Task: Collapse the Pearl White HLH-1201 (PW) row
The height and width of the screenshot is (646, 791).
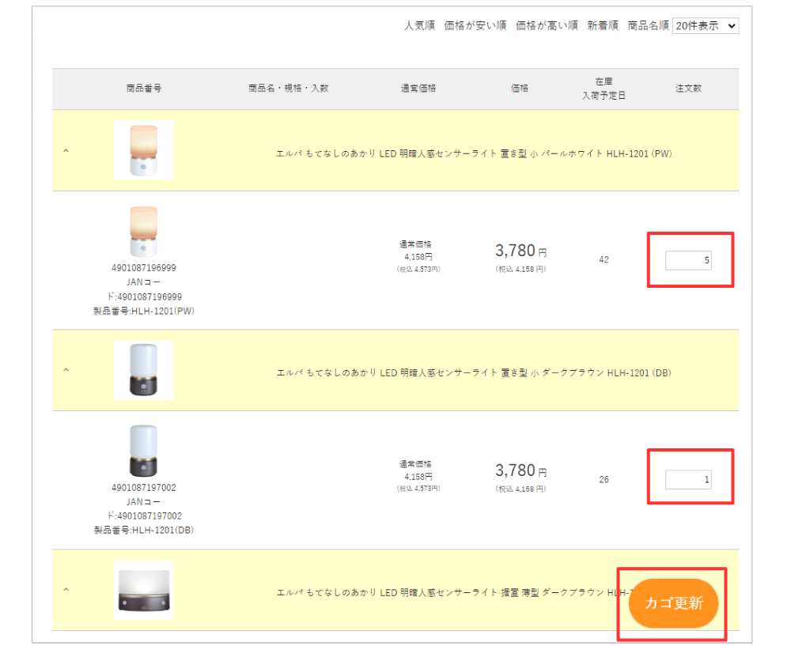Action: click(x=66, y=151)
